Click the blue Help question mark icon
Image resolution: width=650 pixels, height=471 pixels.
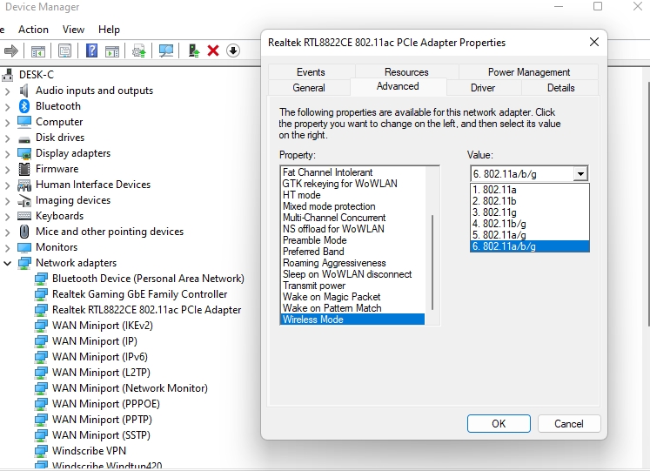pyautogui.click(x=91, y=50)
